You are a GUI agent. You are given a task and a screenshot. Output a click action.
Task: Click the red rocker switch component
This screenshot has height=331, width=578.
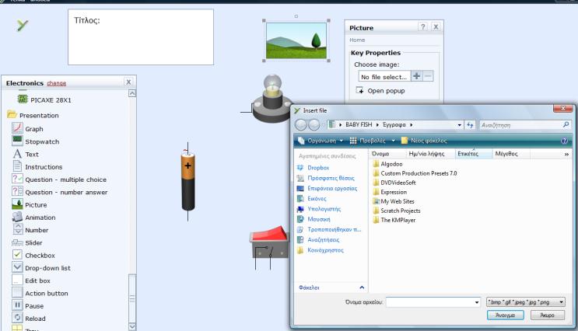click(269, 241)
